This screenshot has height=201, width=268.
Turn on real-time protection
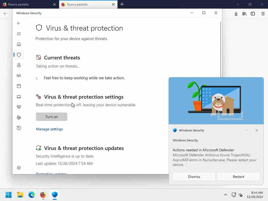coord(52,117)
